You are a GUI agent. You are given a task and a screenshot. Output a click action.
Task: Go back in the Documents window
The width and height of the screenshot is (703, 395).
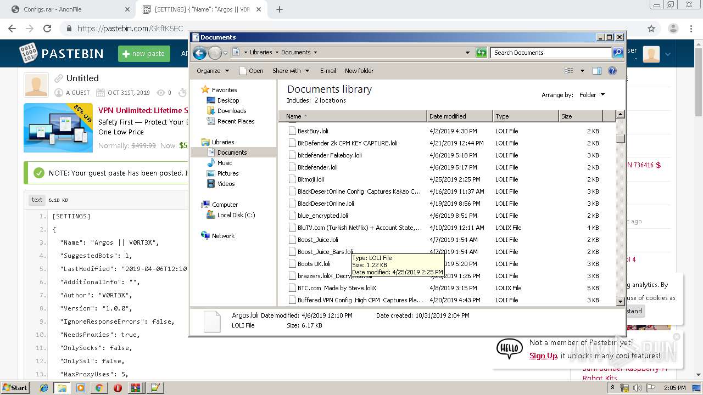point(200,53)
